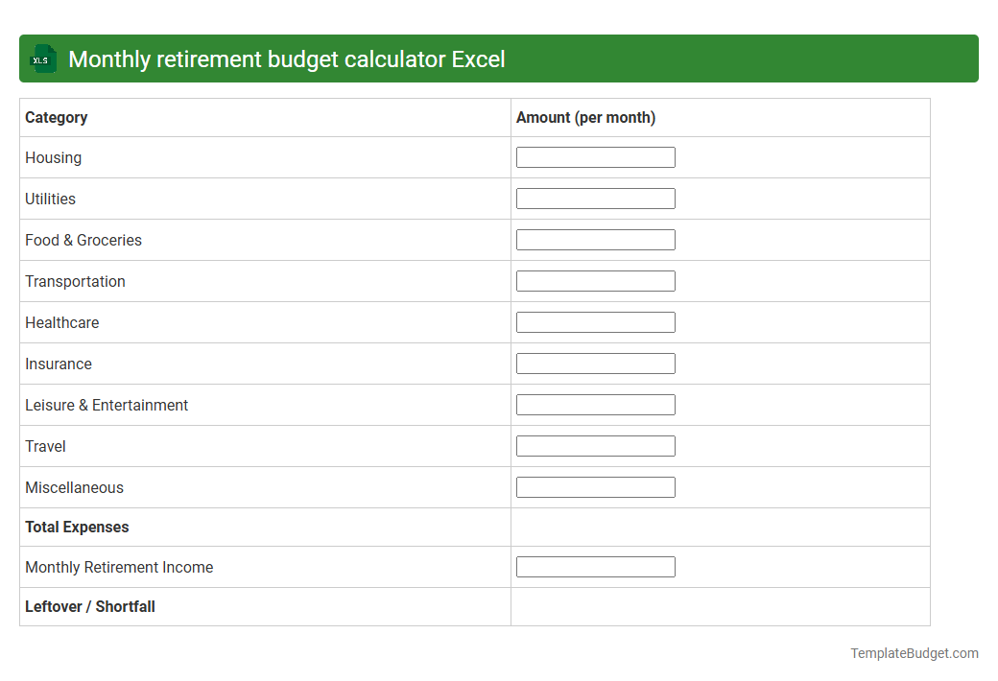This screenshot has width=998, height=681.
Task: Click the Amount (per month) column header
Action: [585, 117]
